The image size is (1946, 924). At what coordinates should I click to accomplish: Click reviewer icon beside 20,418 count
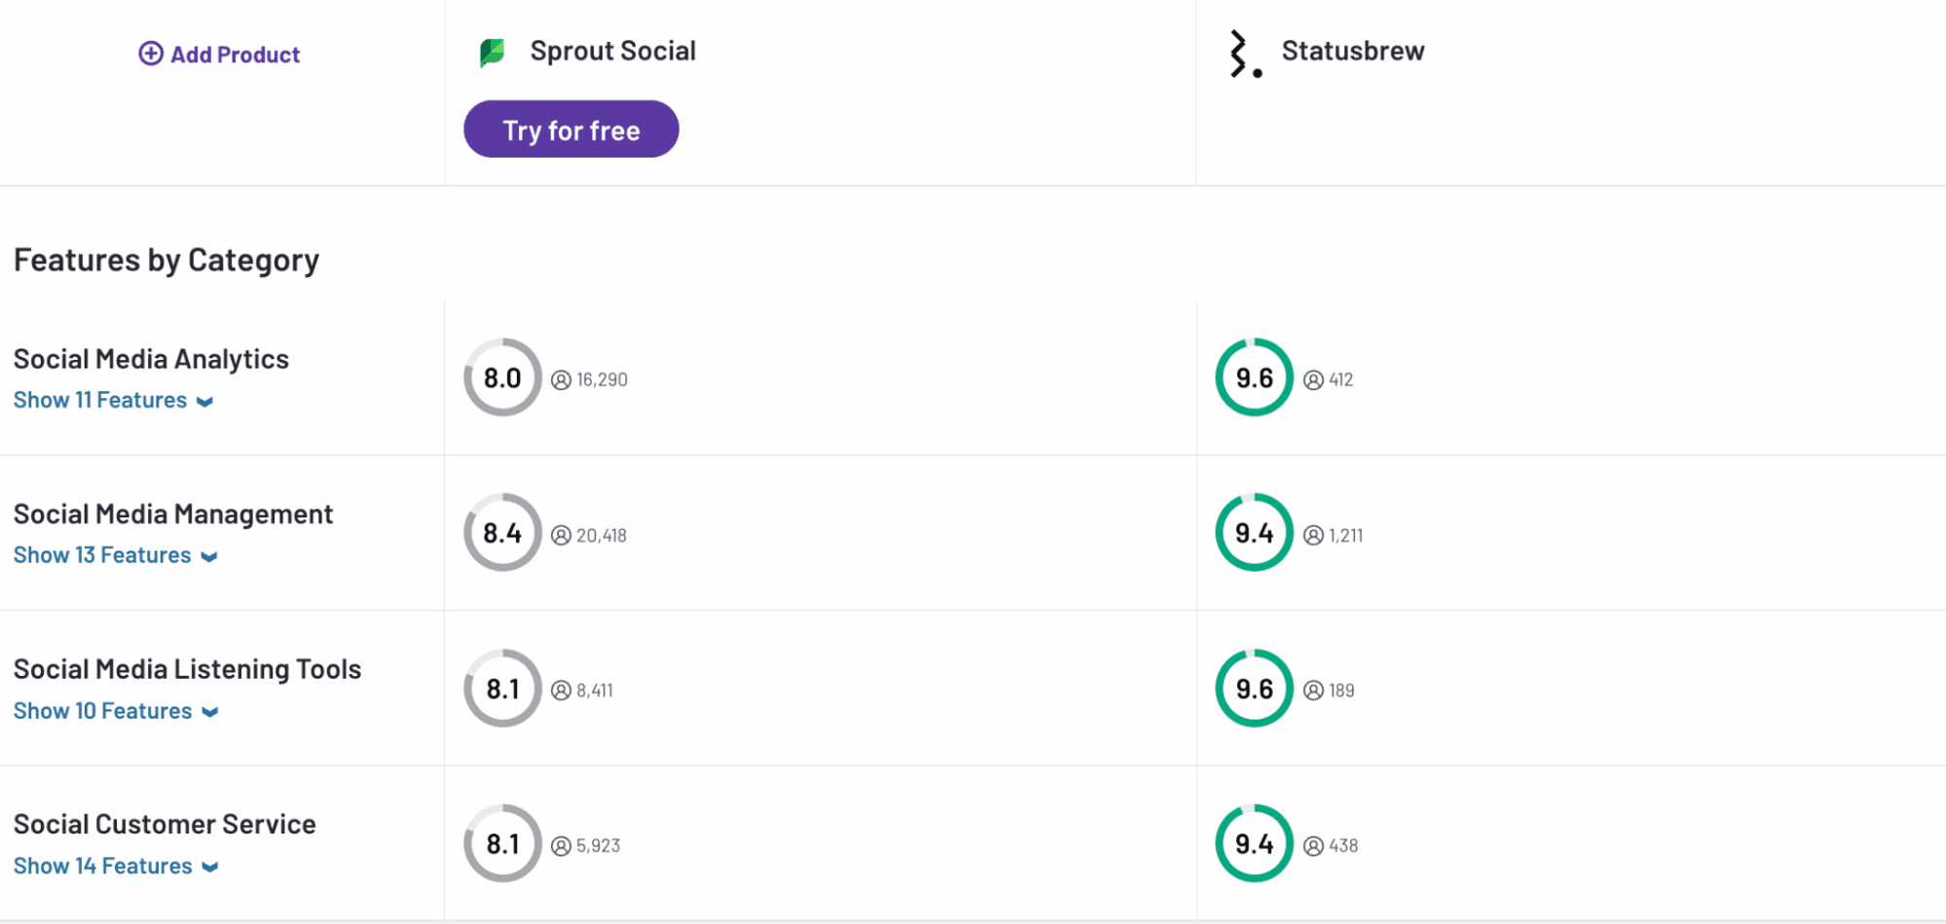561,536
